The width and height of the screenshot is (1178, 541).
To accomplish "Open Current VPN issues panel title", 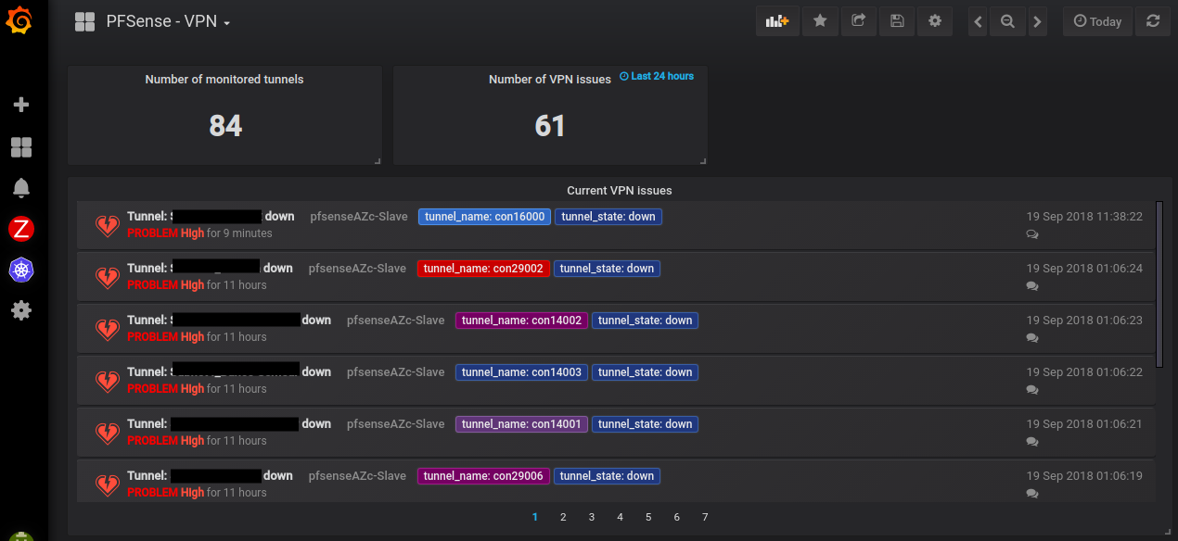I will (x=620, y=191).
